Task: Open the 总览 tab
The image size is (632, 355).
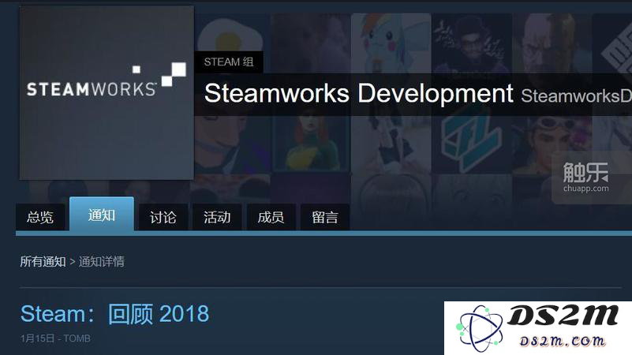Action: pos(40,217)
